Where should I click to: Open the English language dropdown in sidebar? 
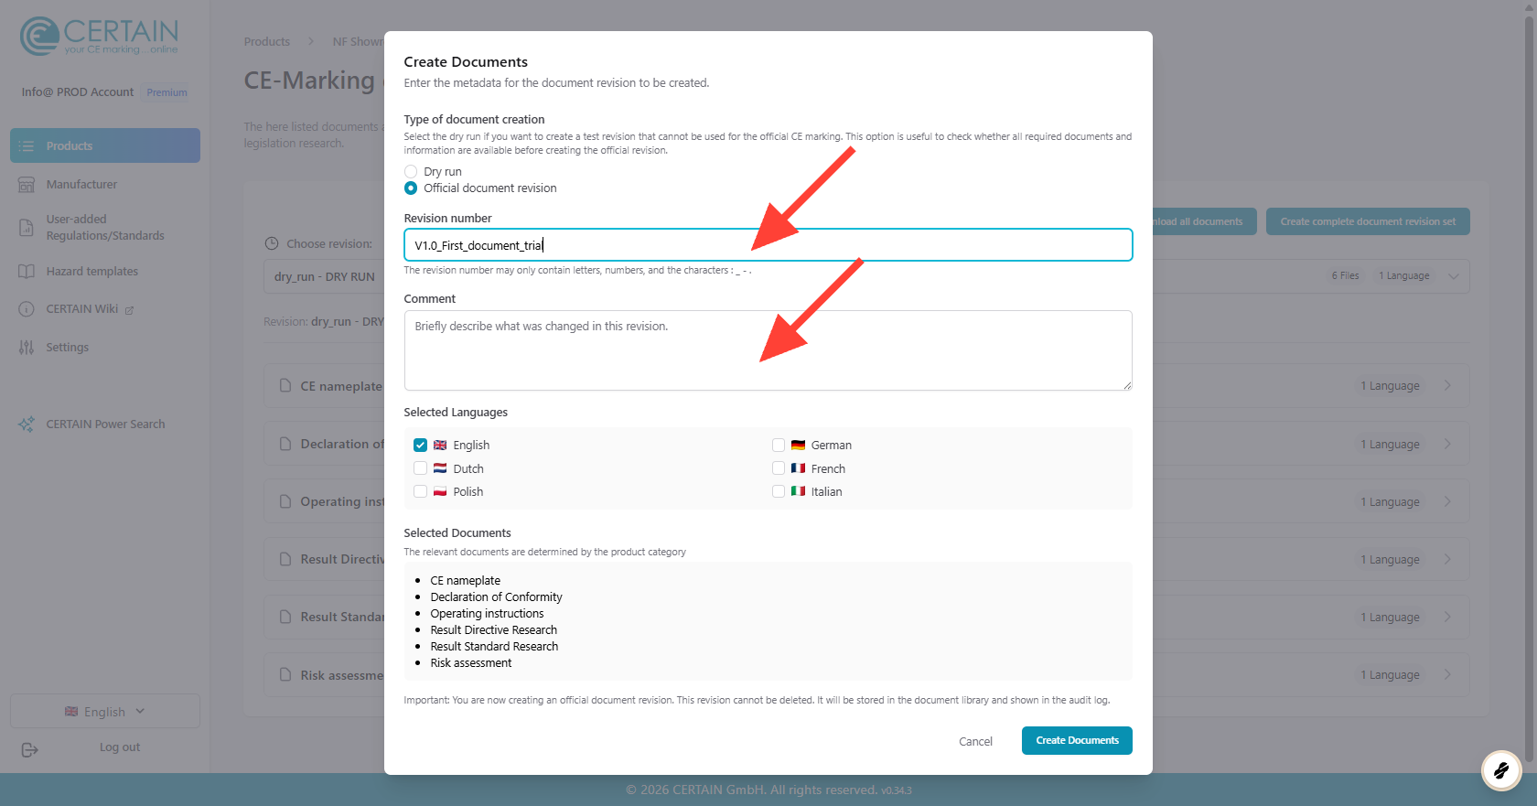click(105, 712)
